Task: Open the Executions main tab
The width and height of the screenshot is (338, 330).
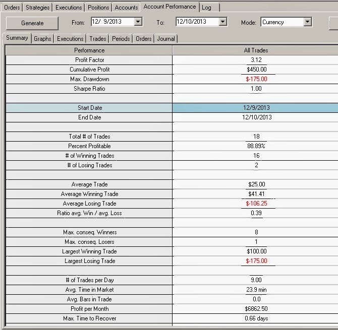Action: (x=69, y=8)
